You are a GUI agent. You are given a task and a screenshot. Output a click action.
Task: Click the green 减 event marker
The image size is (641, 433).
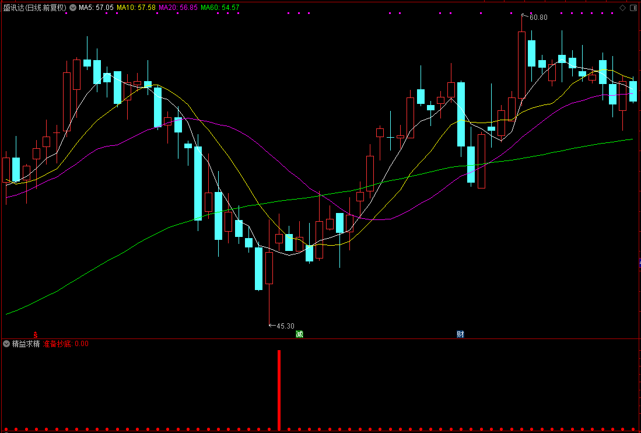tap(300, 334)
